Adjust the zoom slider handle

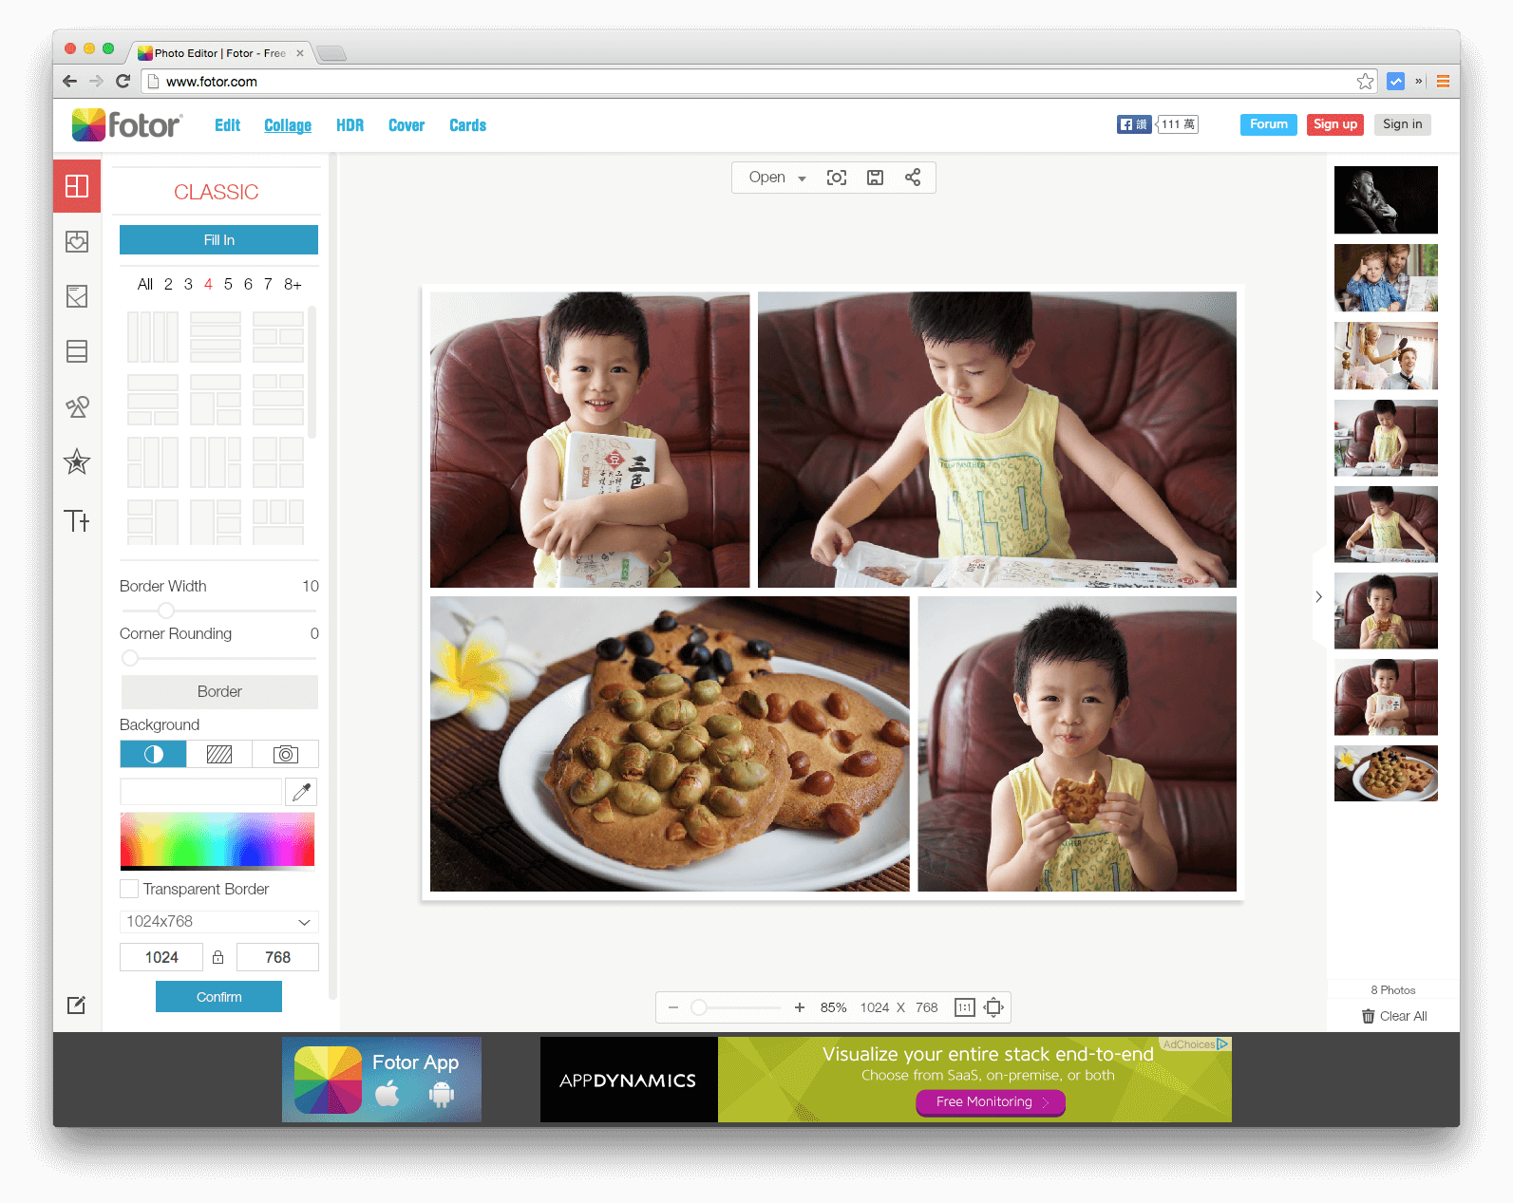tap(699, 1007)
